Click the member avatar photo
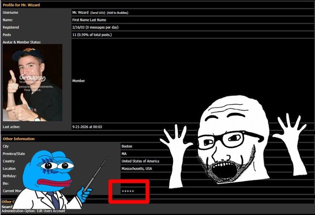This screenshot has width=315, height=215. point(32,82)
